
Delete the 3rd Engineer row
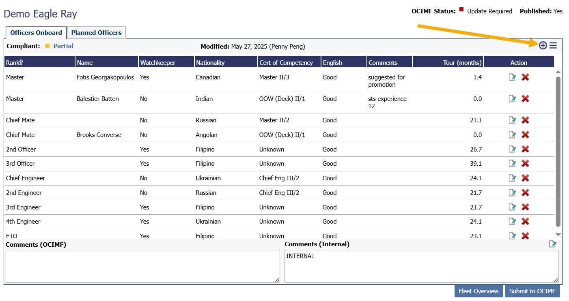pyautogui.click(x=525, y=207)
